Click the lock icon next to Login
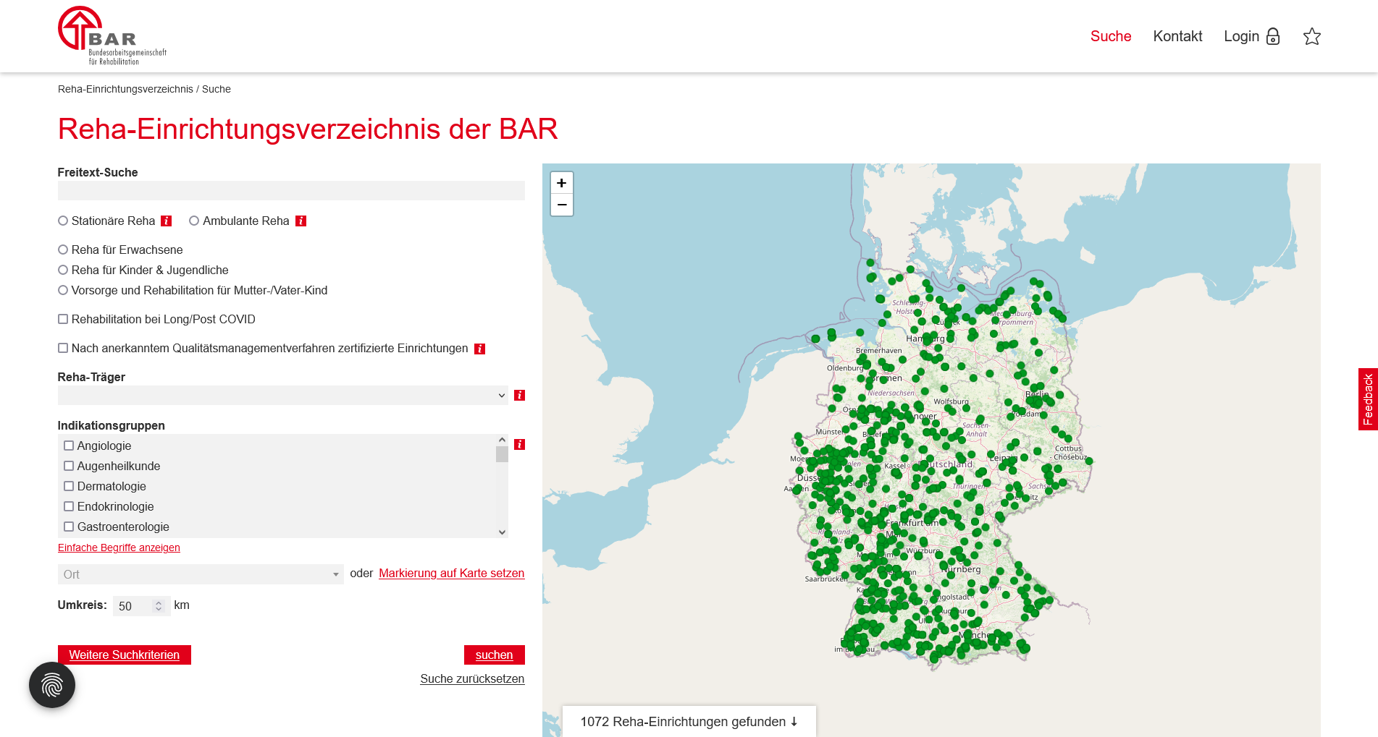 pyautogui.click(x=1273, y=37)
